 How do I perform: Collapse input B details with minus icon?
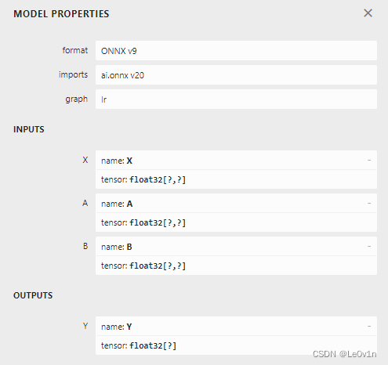pos(369,246)
